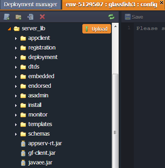Viewport: 165px width, 168px height.
Task: Select the appserv-rt.jar file icon
Action: [x=23, y=144]
